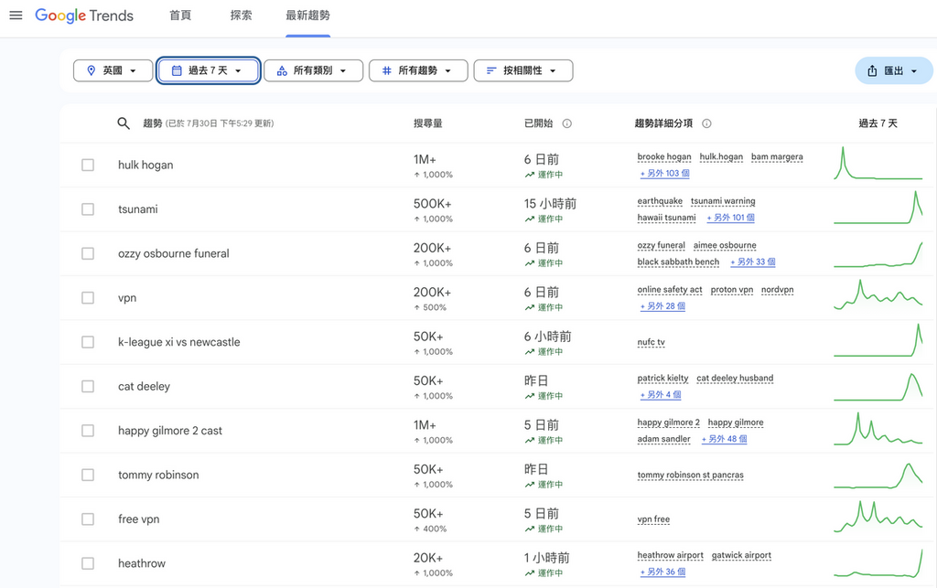Open the nufc tv related query

click(x=651, y=342)
